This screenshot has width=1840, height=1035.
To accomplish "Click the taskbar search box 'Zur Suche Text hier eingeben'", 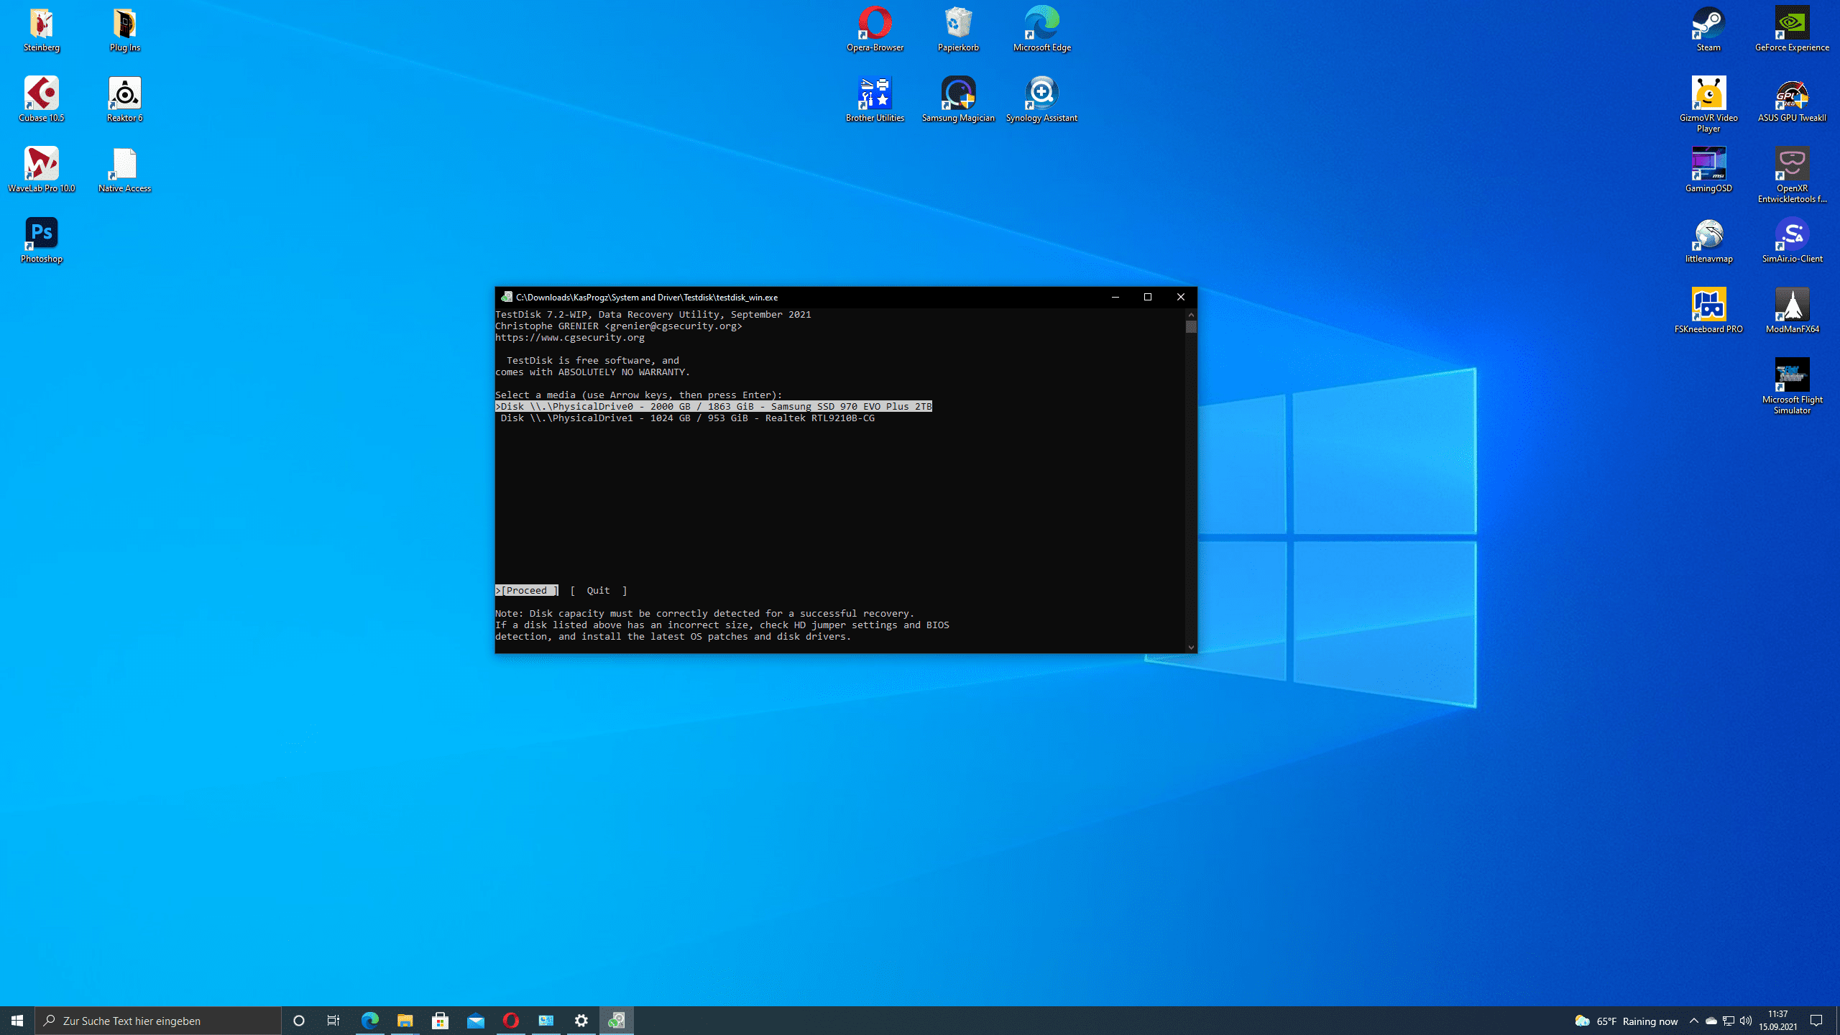I will click(158, 1020).
